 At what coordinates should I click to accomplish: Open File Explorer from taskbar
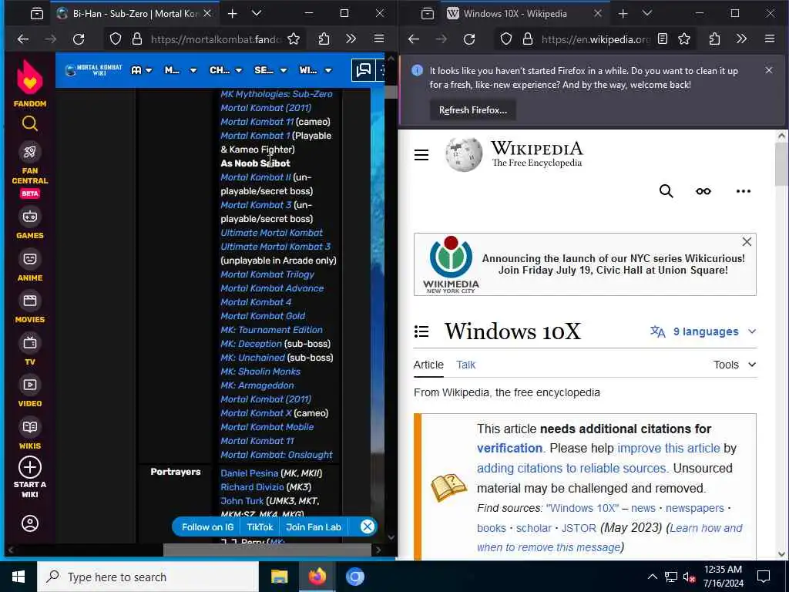[279, 577]
